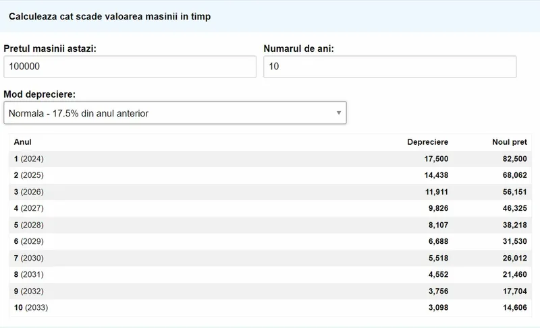Viewport: 540px width, 328px height.
Task: Select the row for year 1 (2024)
Action: (x=271, y=159)
